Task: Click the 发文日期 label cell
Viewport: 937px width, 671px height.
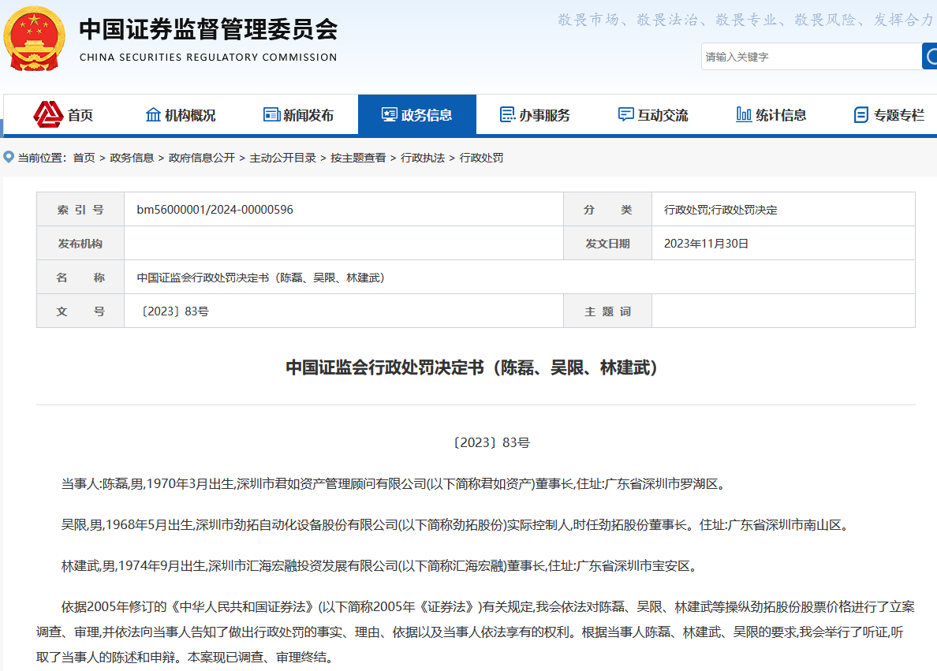Action: (x=608, y=243)
